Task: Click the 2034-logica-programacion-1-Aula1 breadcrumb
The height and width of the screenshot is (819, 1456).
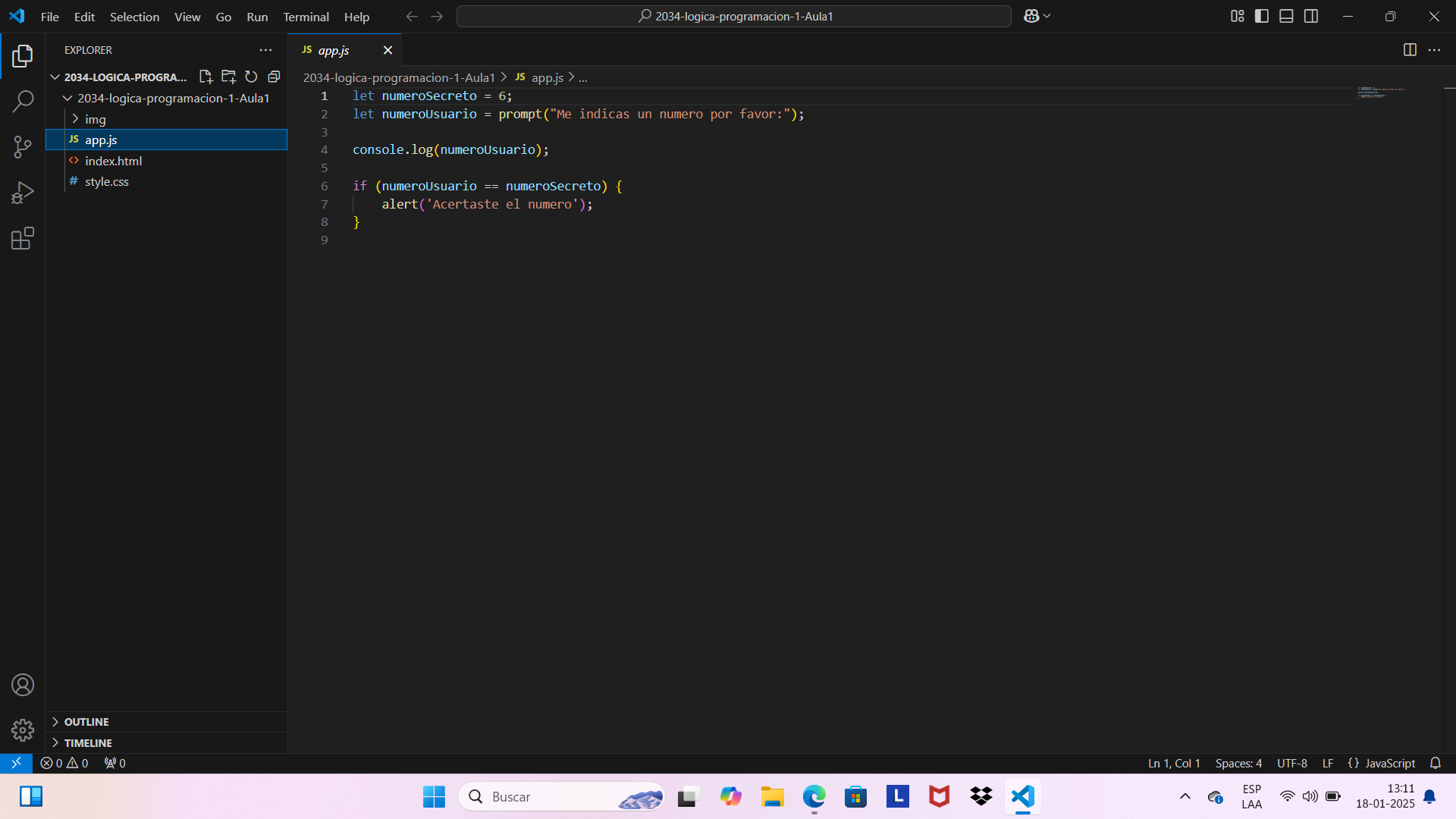Action: [399, 77]
